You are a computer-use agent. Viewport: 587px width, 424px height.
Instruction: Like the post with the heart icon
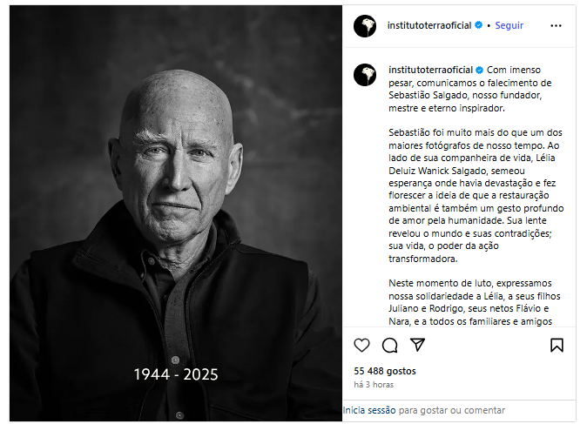(x=361, y=345)
